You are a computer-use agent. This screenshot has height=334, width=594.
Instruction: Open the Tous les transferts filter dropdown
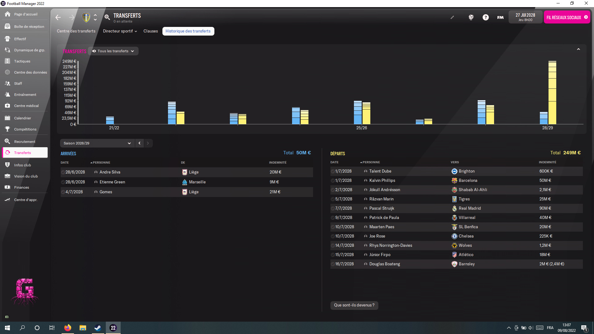coord(113,51)
